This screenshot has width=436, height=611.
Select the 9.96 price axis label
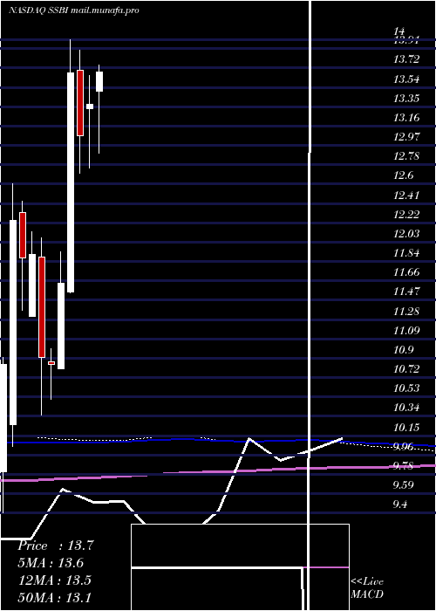pyautogui.click(x=403, y=447)
